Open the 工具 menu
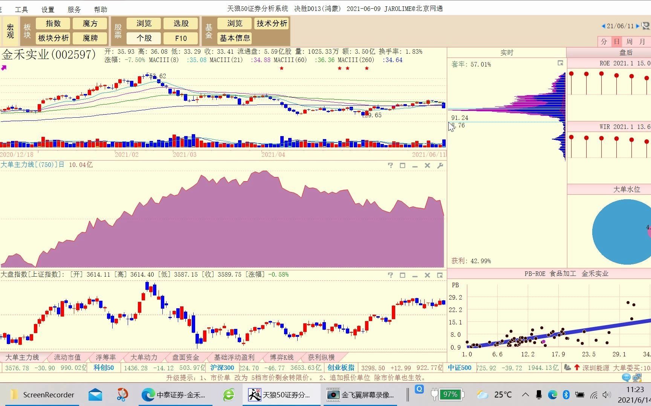 [21, 9]
